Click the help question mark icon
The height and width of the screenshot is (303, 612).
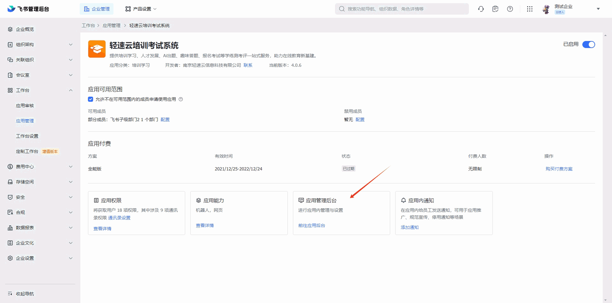pyautogui.click(x=510, y=9)
